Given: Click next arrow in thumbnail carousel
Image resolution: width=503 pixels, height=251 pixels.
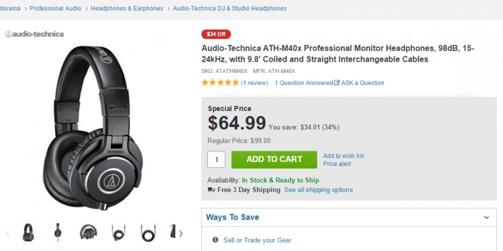Looking at the screenshot, I should 180,234.
